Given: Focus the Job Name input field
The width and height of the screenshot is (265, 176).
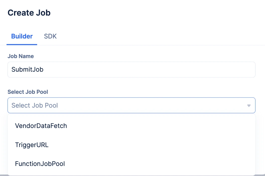Looking at the screenshot, I should tap(131, 70).
